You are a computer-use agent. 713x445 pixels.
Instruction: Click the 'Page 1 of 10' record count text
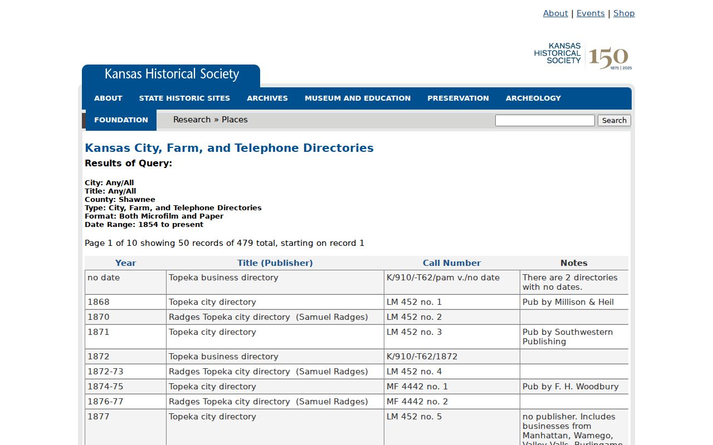[x=224, y=243]
